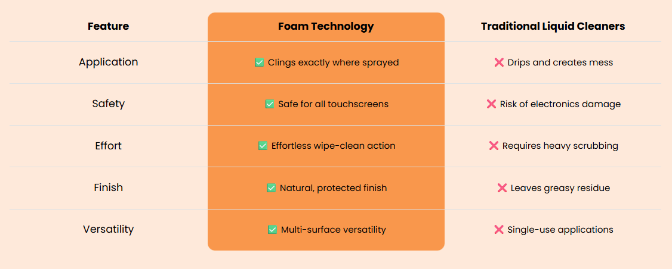
Task: Click the Finish row label
Action: click(109, 187)
